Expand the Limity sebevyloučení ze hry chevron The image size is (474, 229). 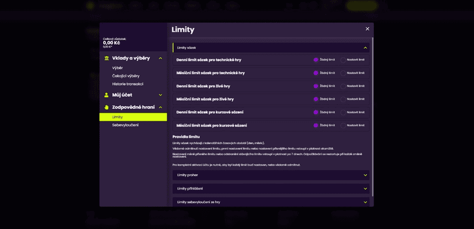point(365,202)
